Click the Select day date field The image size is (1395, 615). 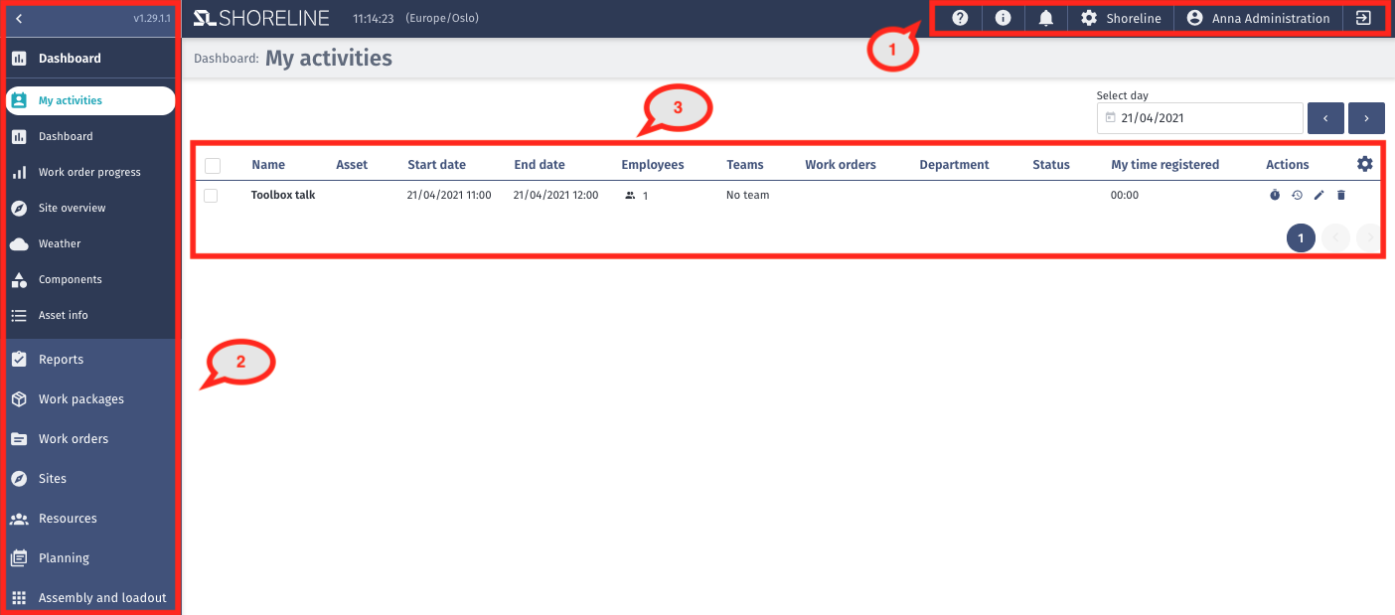(x=1199, y=117)
